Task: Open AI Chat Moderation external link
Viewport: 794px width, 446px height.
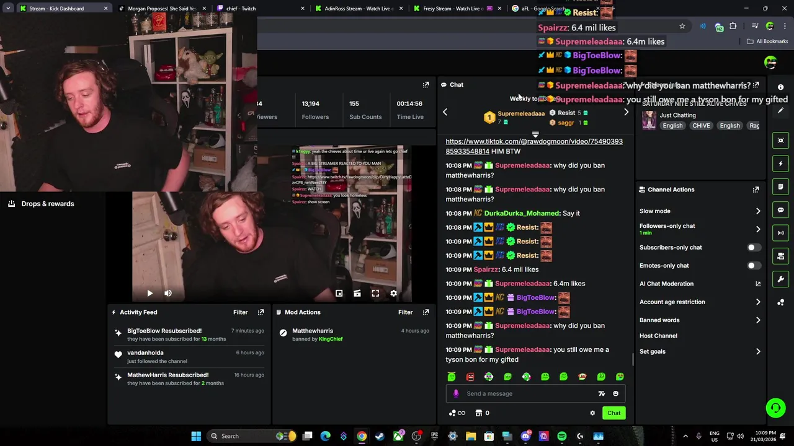Action: pos(758,284)
